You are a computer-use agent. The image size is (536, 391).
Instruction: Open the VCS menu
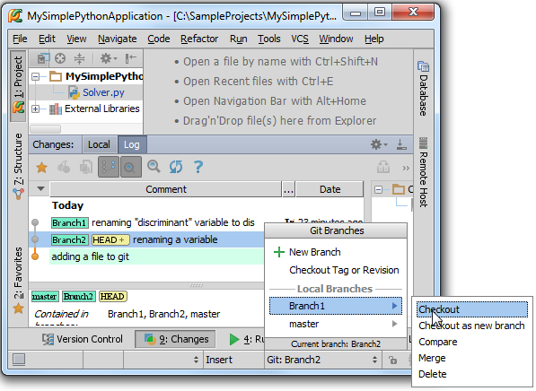(300, 39)
